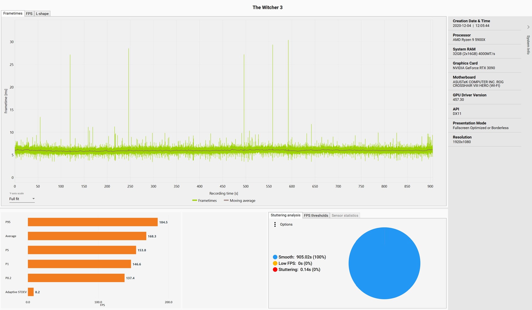Switch to the FPS tab
The image size is (532, 310).
[29, 14]
